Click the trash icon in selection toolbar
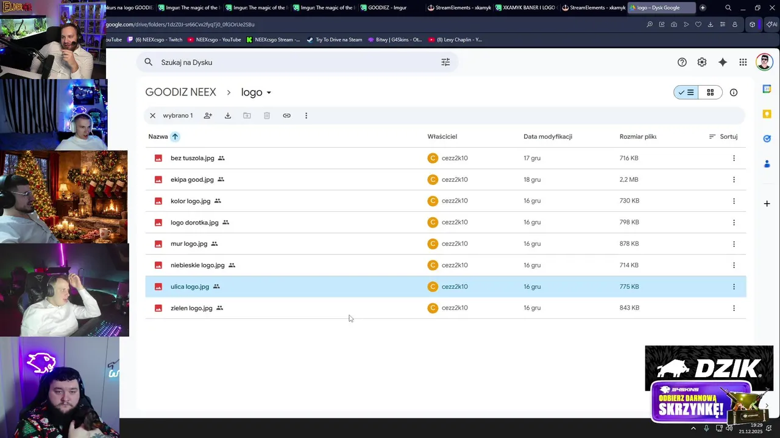The height and width of the screenshot is (438, 780). coord(267,116)
